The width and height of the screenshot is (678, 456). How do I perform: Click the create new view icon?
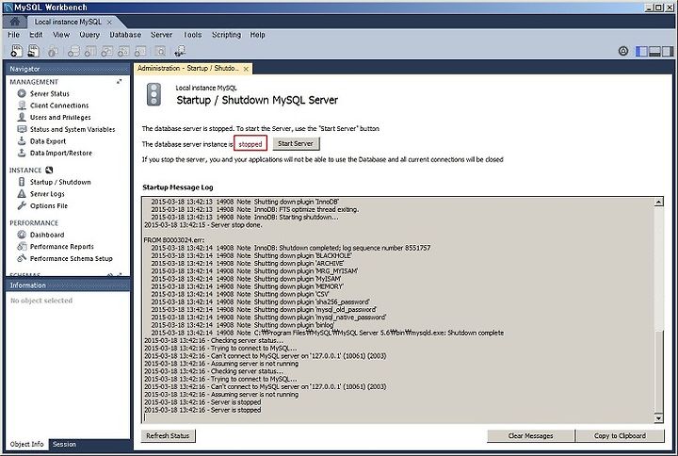(x=106, y=52)
